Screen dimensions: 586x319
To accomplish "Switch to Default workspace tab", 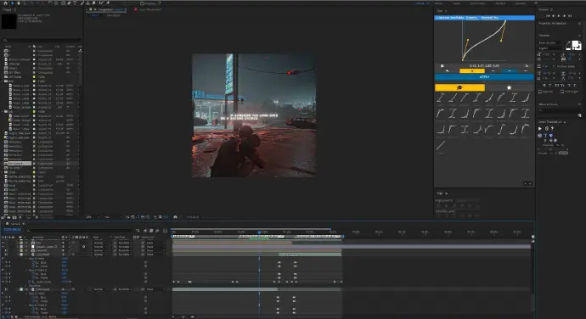I will pos(420,3).
